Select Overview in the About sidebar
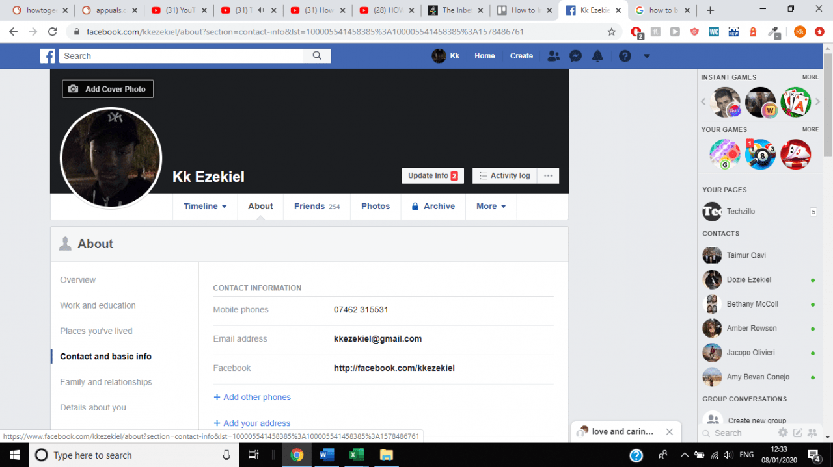 coord(78,280)
